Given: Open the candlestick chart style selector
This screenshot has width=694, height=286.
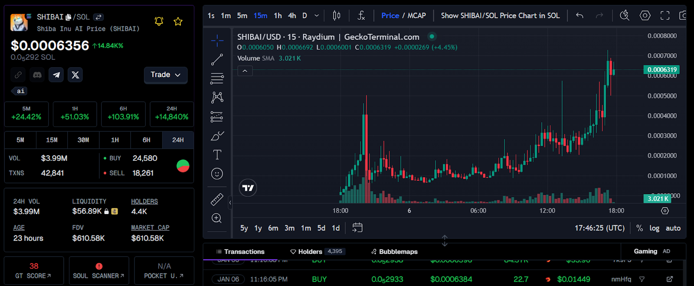Looking at the screenshot, I should (x=336, y=16).
